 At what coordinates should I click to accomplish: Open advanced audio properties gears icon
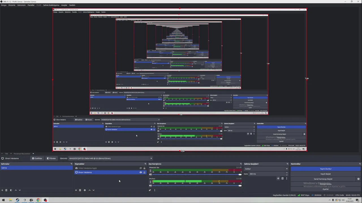point(150,190)
